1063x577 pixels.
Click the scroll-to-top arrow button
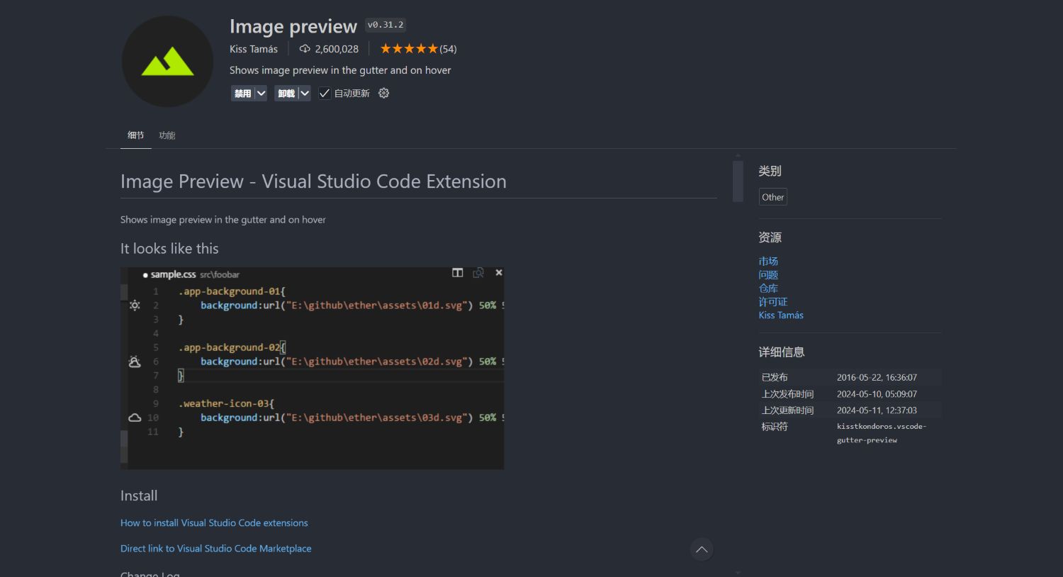tap(702, 549)
